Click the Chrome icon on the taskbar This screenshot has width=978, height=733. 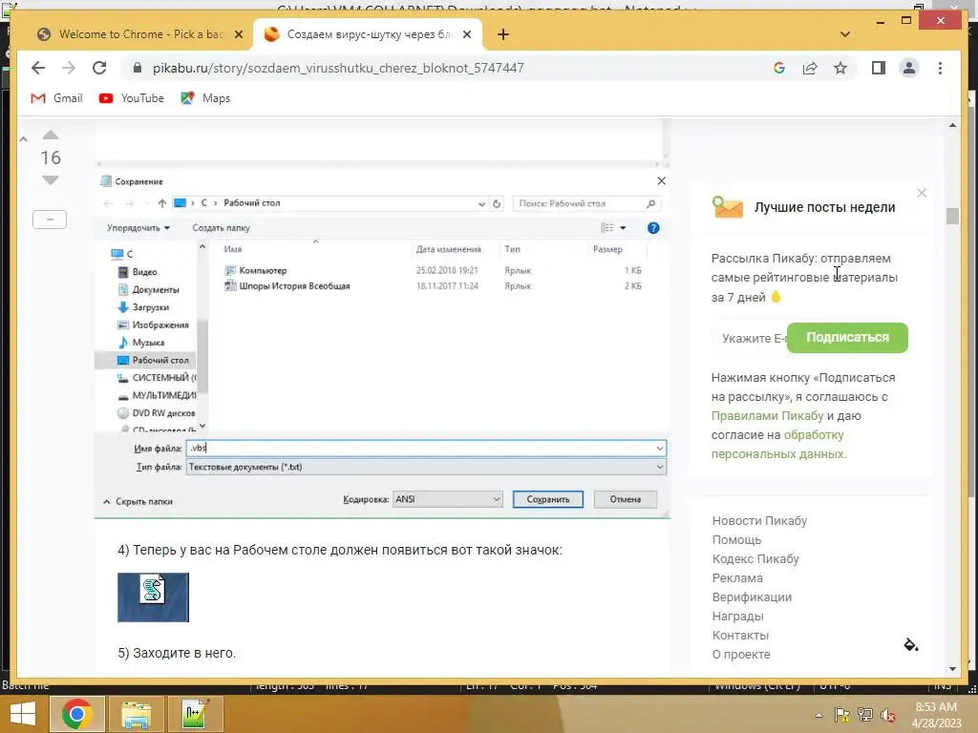tap(76, 714)
